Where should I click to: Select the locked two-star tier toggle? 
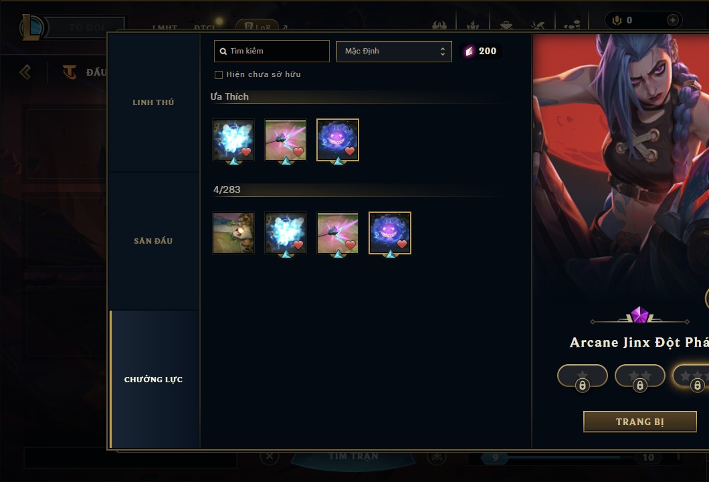click(x=640, y=376)
